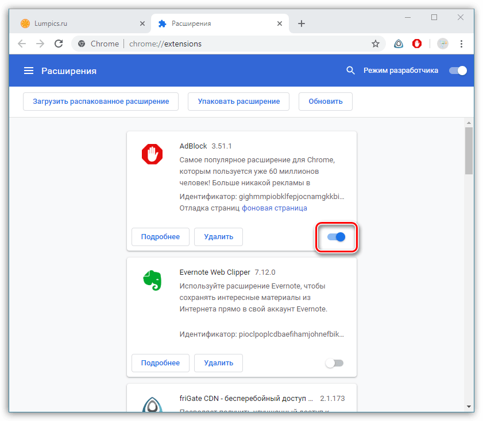Screen dimensions: 483x421
Task: Search extensions with the magnifier icon
Action: tap(350, 71)
